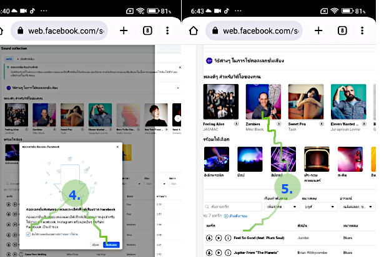This screenshot has width=384, height=257.
Task: Tick the don't show again checkbox
Action: click(28, 235)
